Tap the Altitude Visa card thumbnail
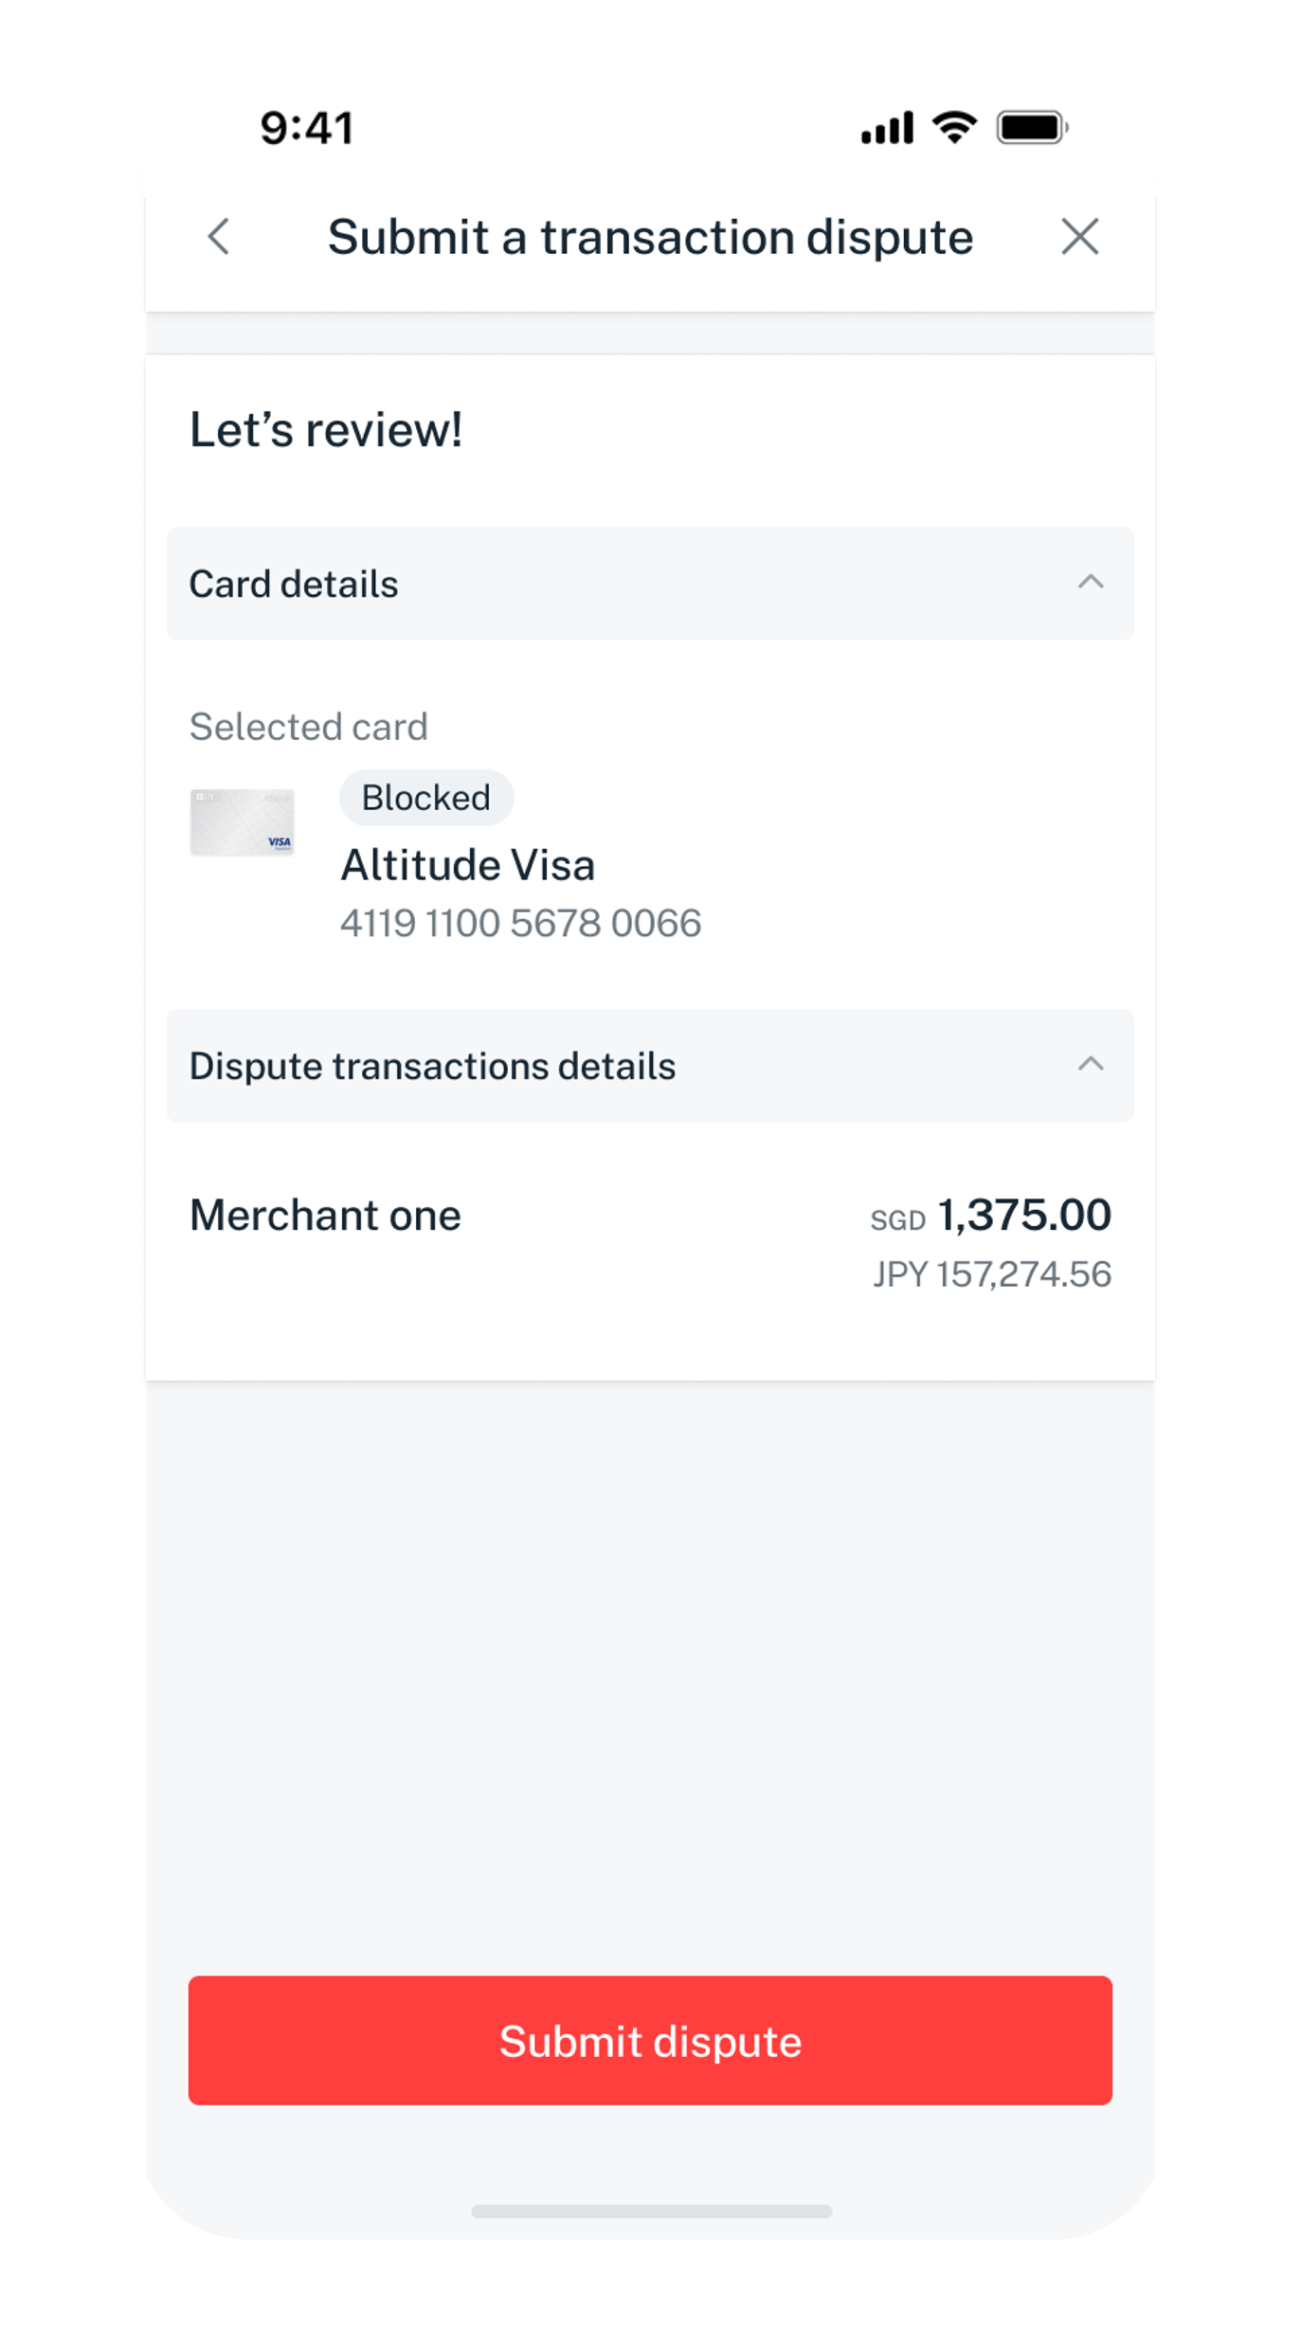Viewport: 1301px width, 2345px height. tap(242, 822)
